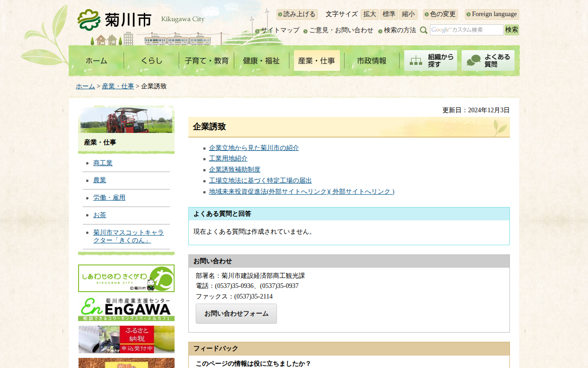Open 色の変更 color change option

tap(441, 14)
